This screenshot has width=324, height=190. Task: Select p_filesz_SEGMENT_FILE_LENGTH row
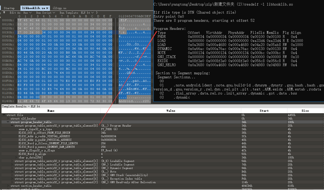(x=162, y=143)
